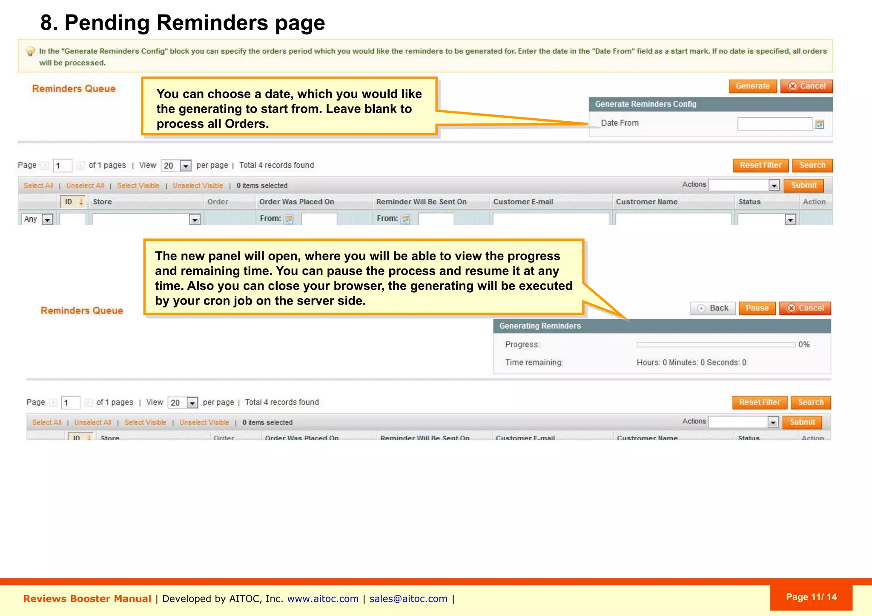
Task: Click Unselect Visible link in upper grid
Action: click(198, 185)
